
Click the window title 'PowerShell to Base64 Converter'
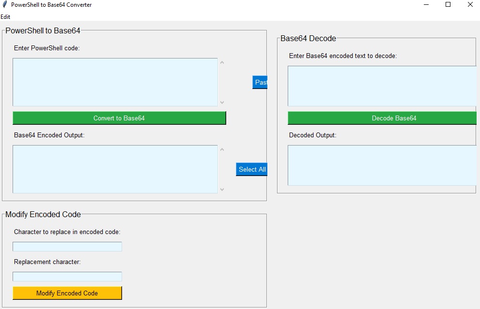[x=51, y=4]
